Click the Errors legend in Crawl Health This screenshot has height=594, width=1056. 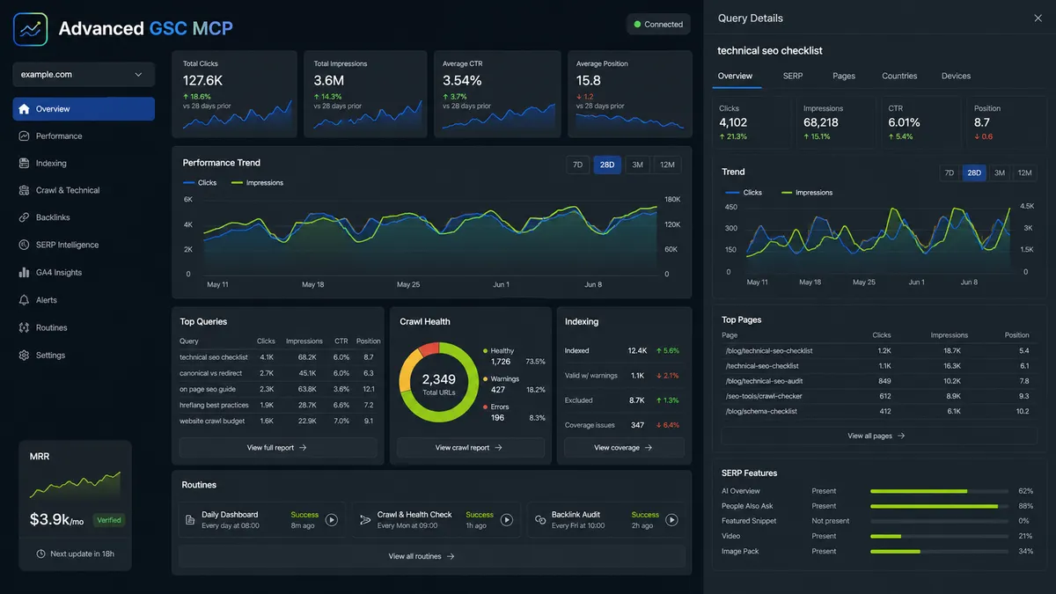click(x=495, y=407)
